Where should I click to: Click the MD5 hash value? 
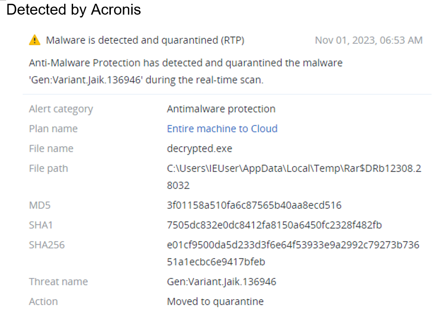(254, 205)
